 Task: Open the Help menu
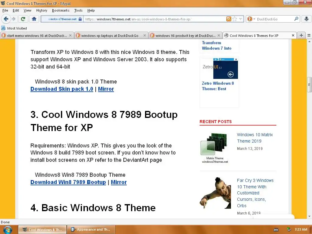tap(91, 11)
